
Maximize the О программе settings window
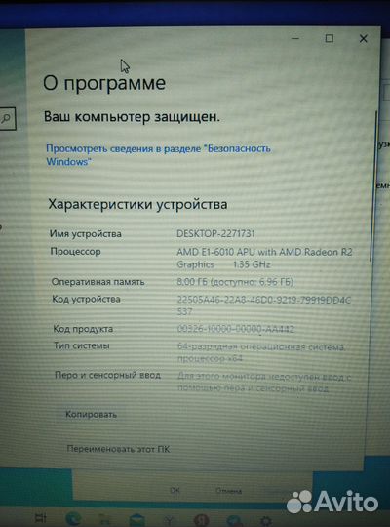click(x=330, y=38)
